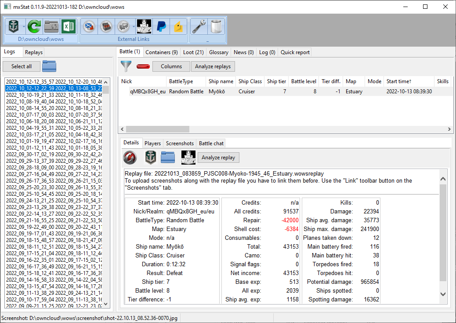Sort by the Ship name column header
The image size is (456, 323).
point(221,81)
